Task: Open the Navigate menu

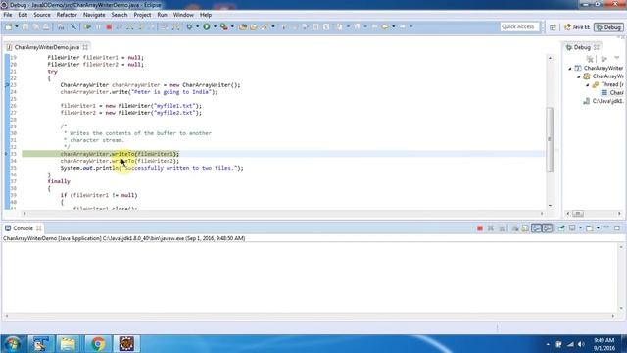Action: (x=94, y=15)
